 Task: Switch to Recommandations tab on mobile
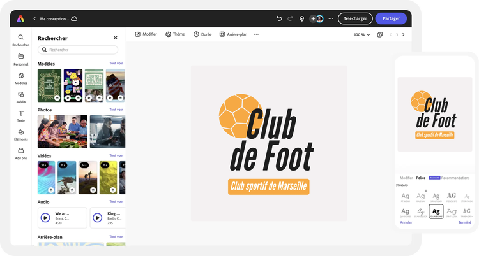pos(455,178)
